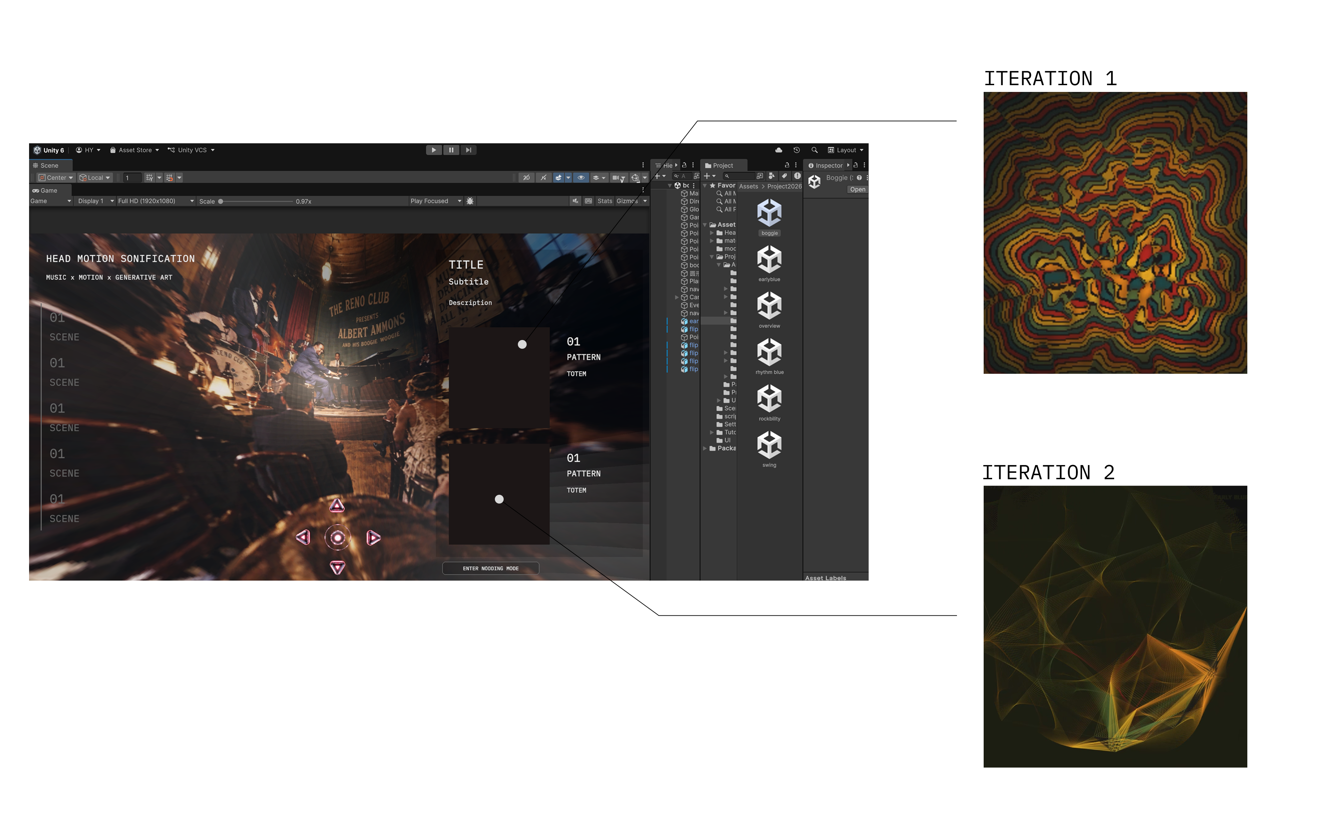Click the Pause button in Unity toolbar
The image size is (1344, 828).
(x=451, y=150)
